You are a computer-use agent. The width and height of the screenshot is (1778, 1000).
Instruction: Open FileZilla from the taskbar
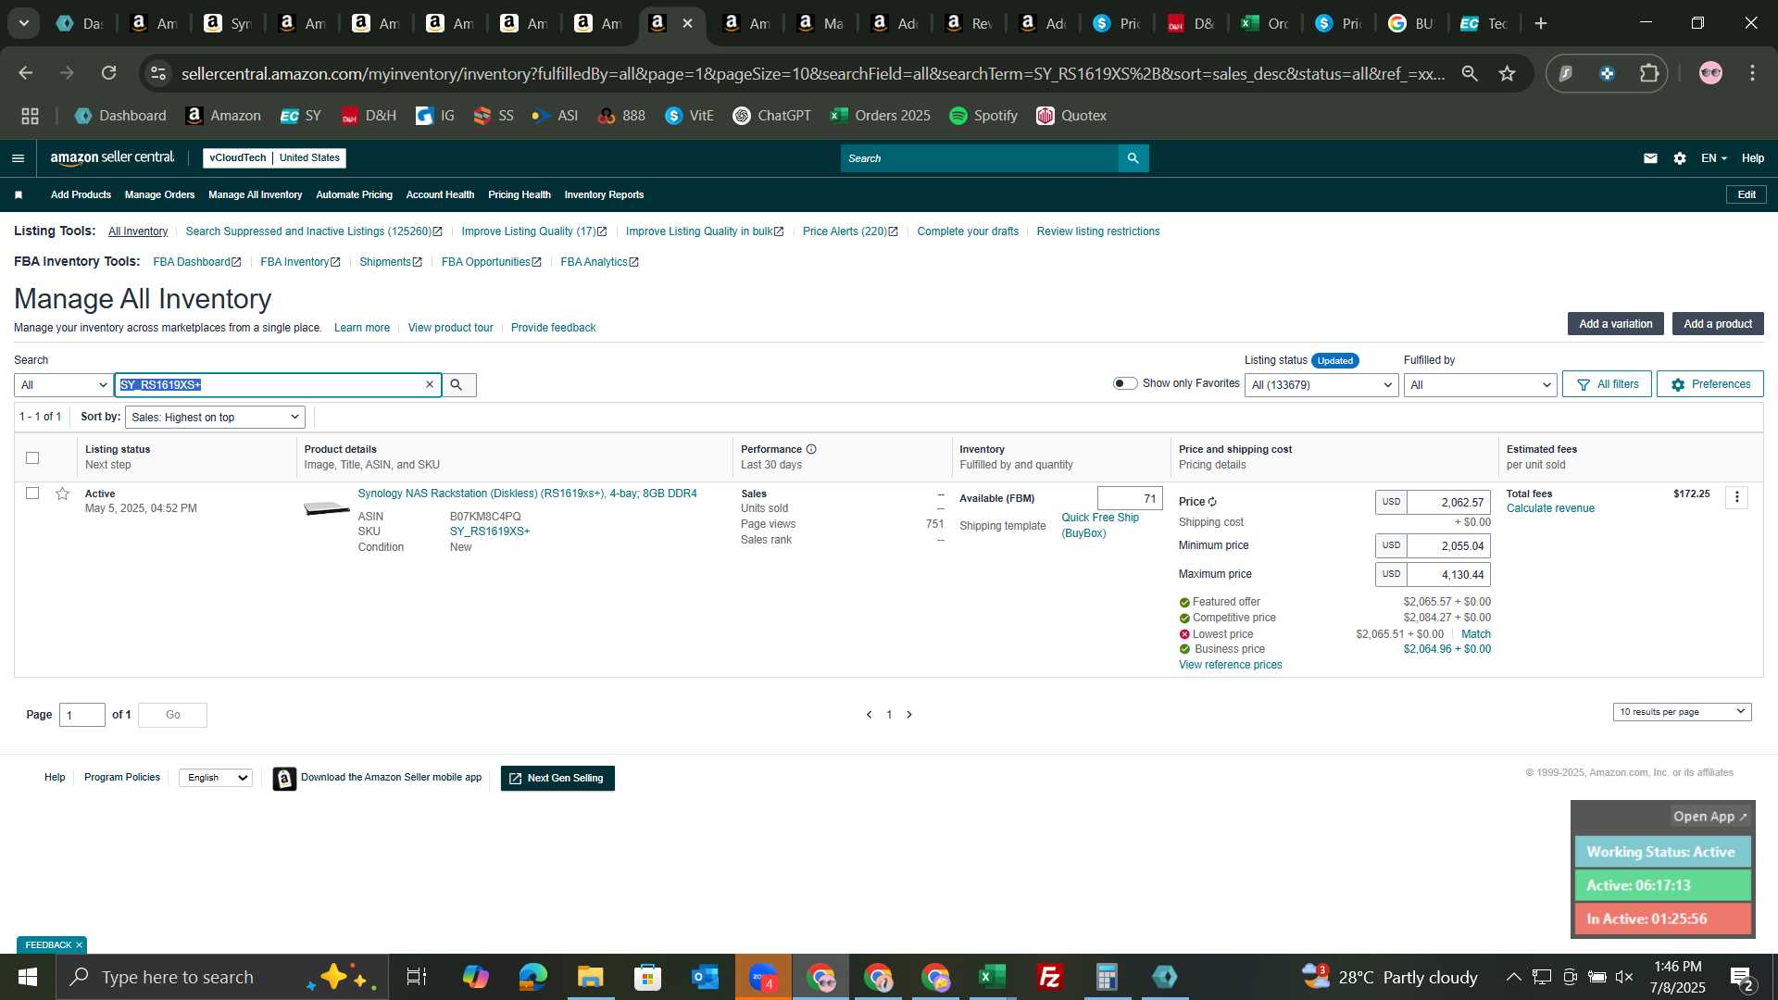coord(1049,977)
